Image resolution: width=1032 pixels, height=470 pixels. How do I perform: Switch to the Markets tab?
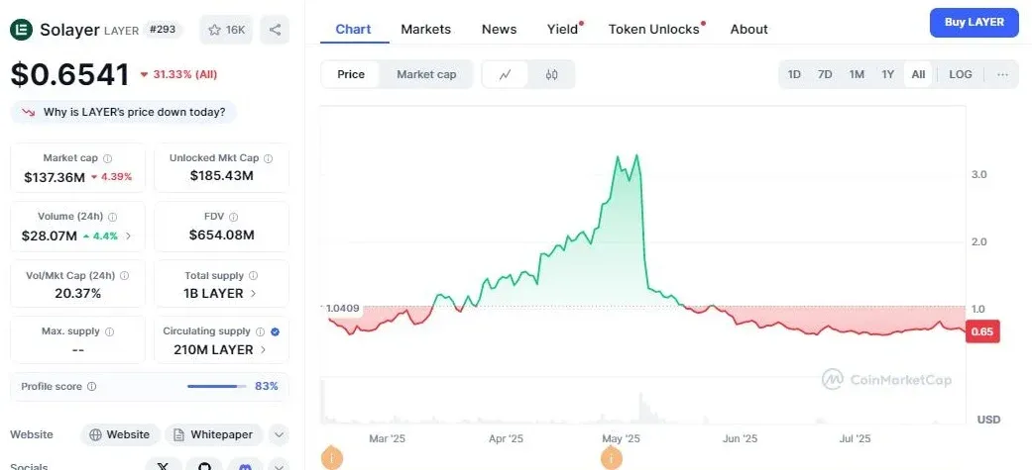pyautogui.click(x=426, y=29)
